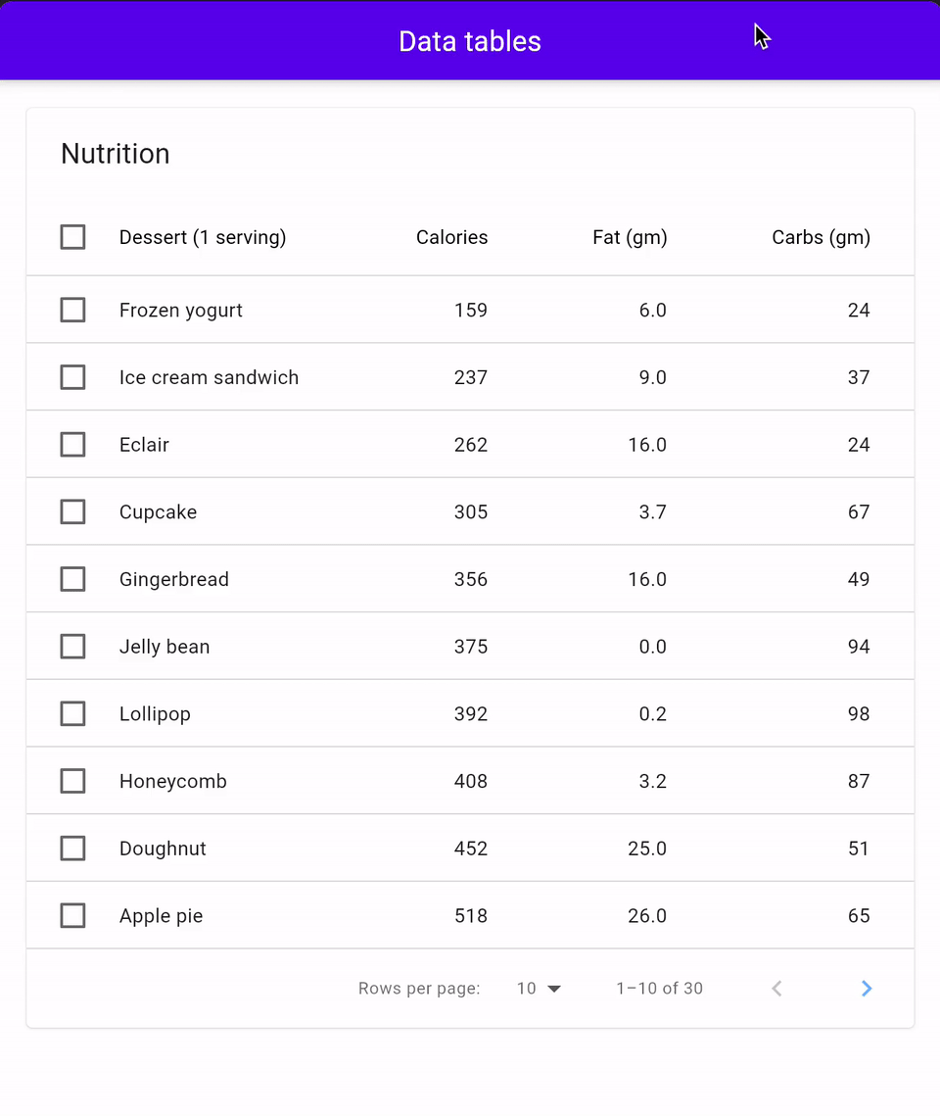
Task: Tick the Jelly bean checkbox
Action: 72,647
